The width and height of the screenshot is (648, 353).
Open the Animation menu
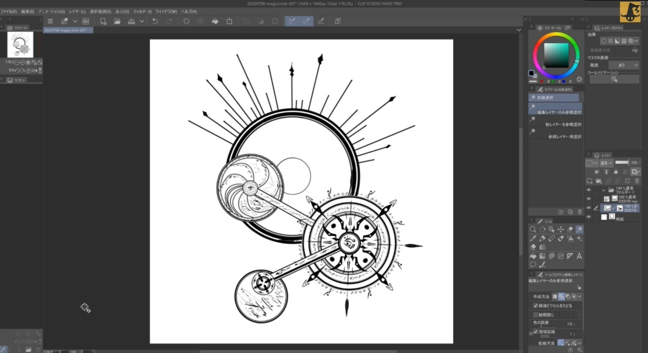coord(52,11)
